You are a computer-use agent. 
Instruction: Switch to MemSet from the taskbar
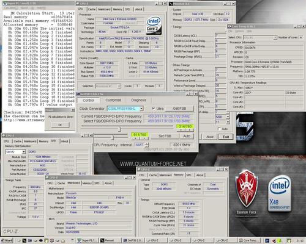[x=111, y=240]
